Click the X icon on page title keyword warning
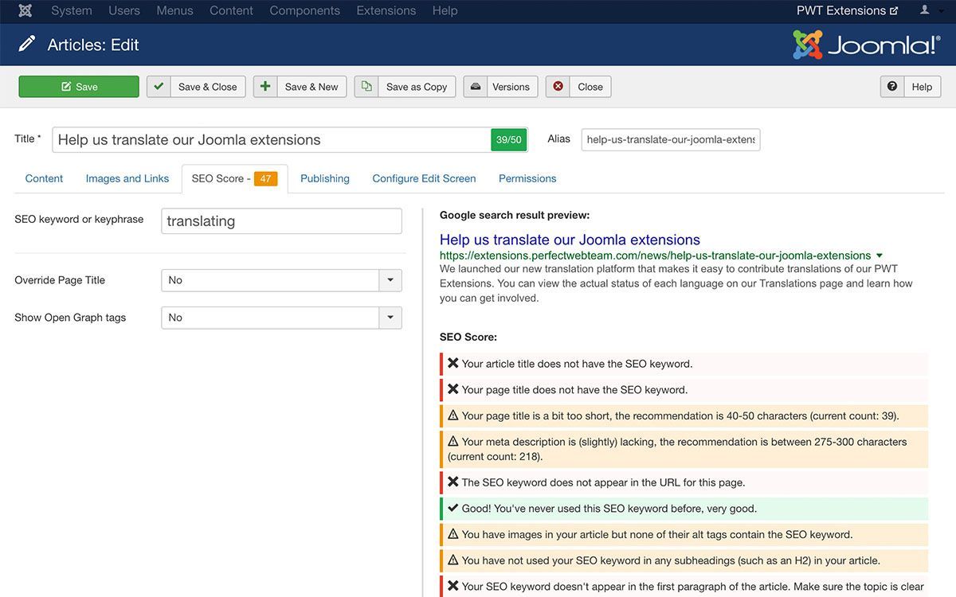The width and height of the screenshot is (956, 597). click(453, 390)
